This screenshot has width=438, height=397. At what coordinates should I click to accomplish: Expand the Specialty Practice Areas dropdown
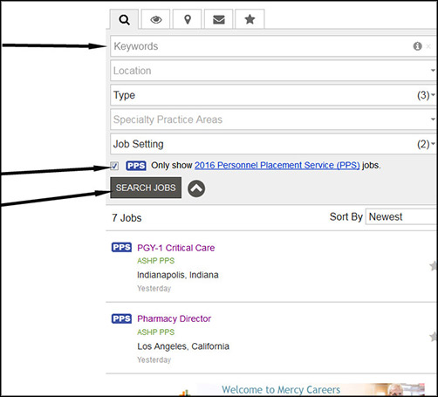tap(273, 120)
